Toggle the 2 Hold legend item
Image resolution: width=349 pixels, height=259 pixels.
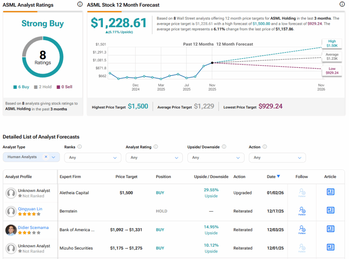click(x=43, y=87)
